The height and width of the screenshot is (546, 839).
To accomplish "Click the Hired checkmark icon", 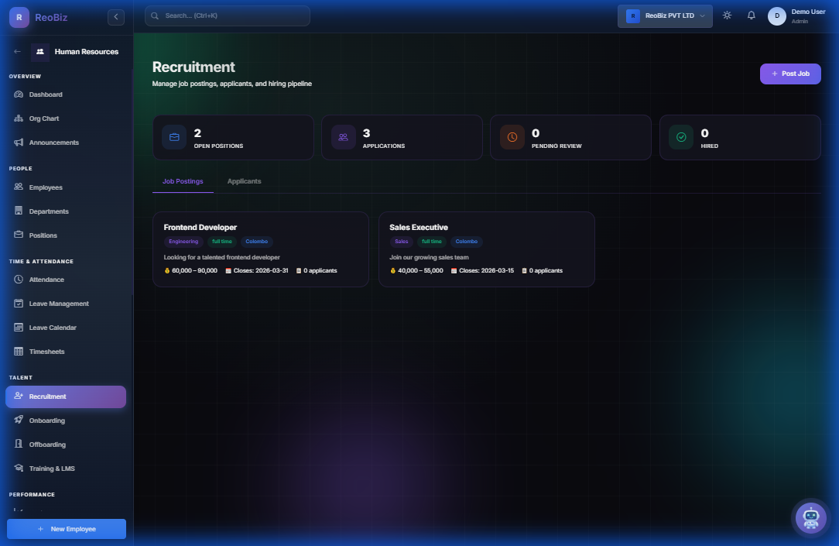I will click(x=681, y=137).
